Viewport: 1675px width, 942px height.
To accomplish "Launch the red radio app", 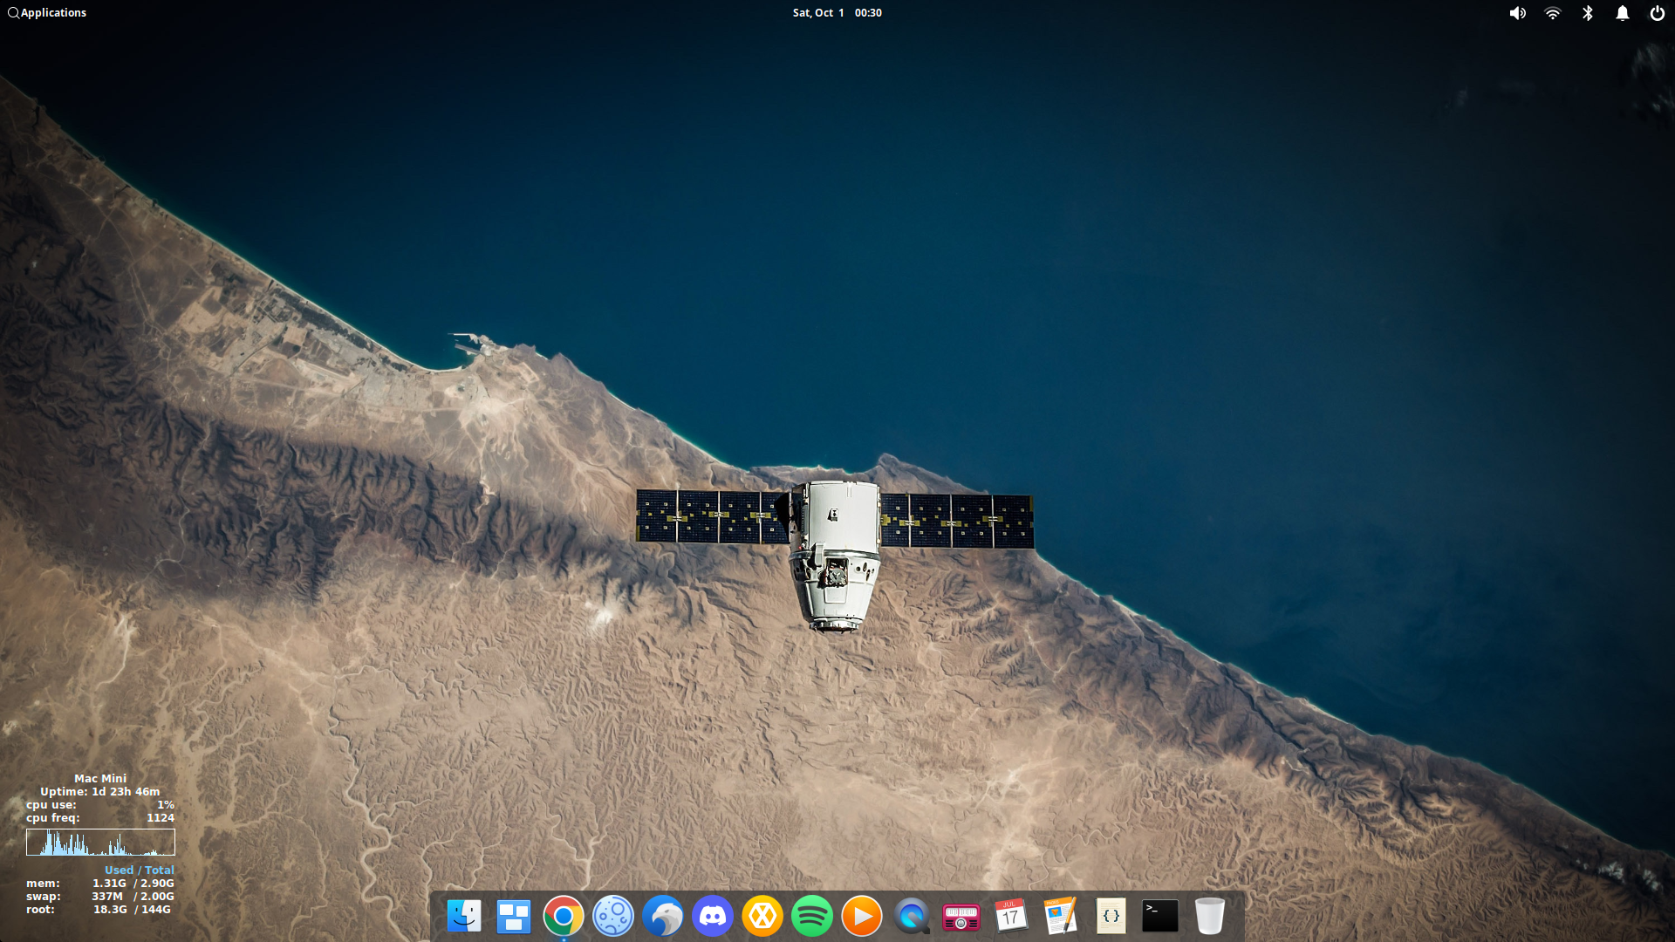I will pos(961,916).
